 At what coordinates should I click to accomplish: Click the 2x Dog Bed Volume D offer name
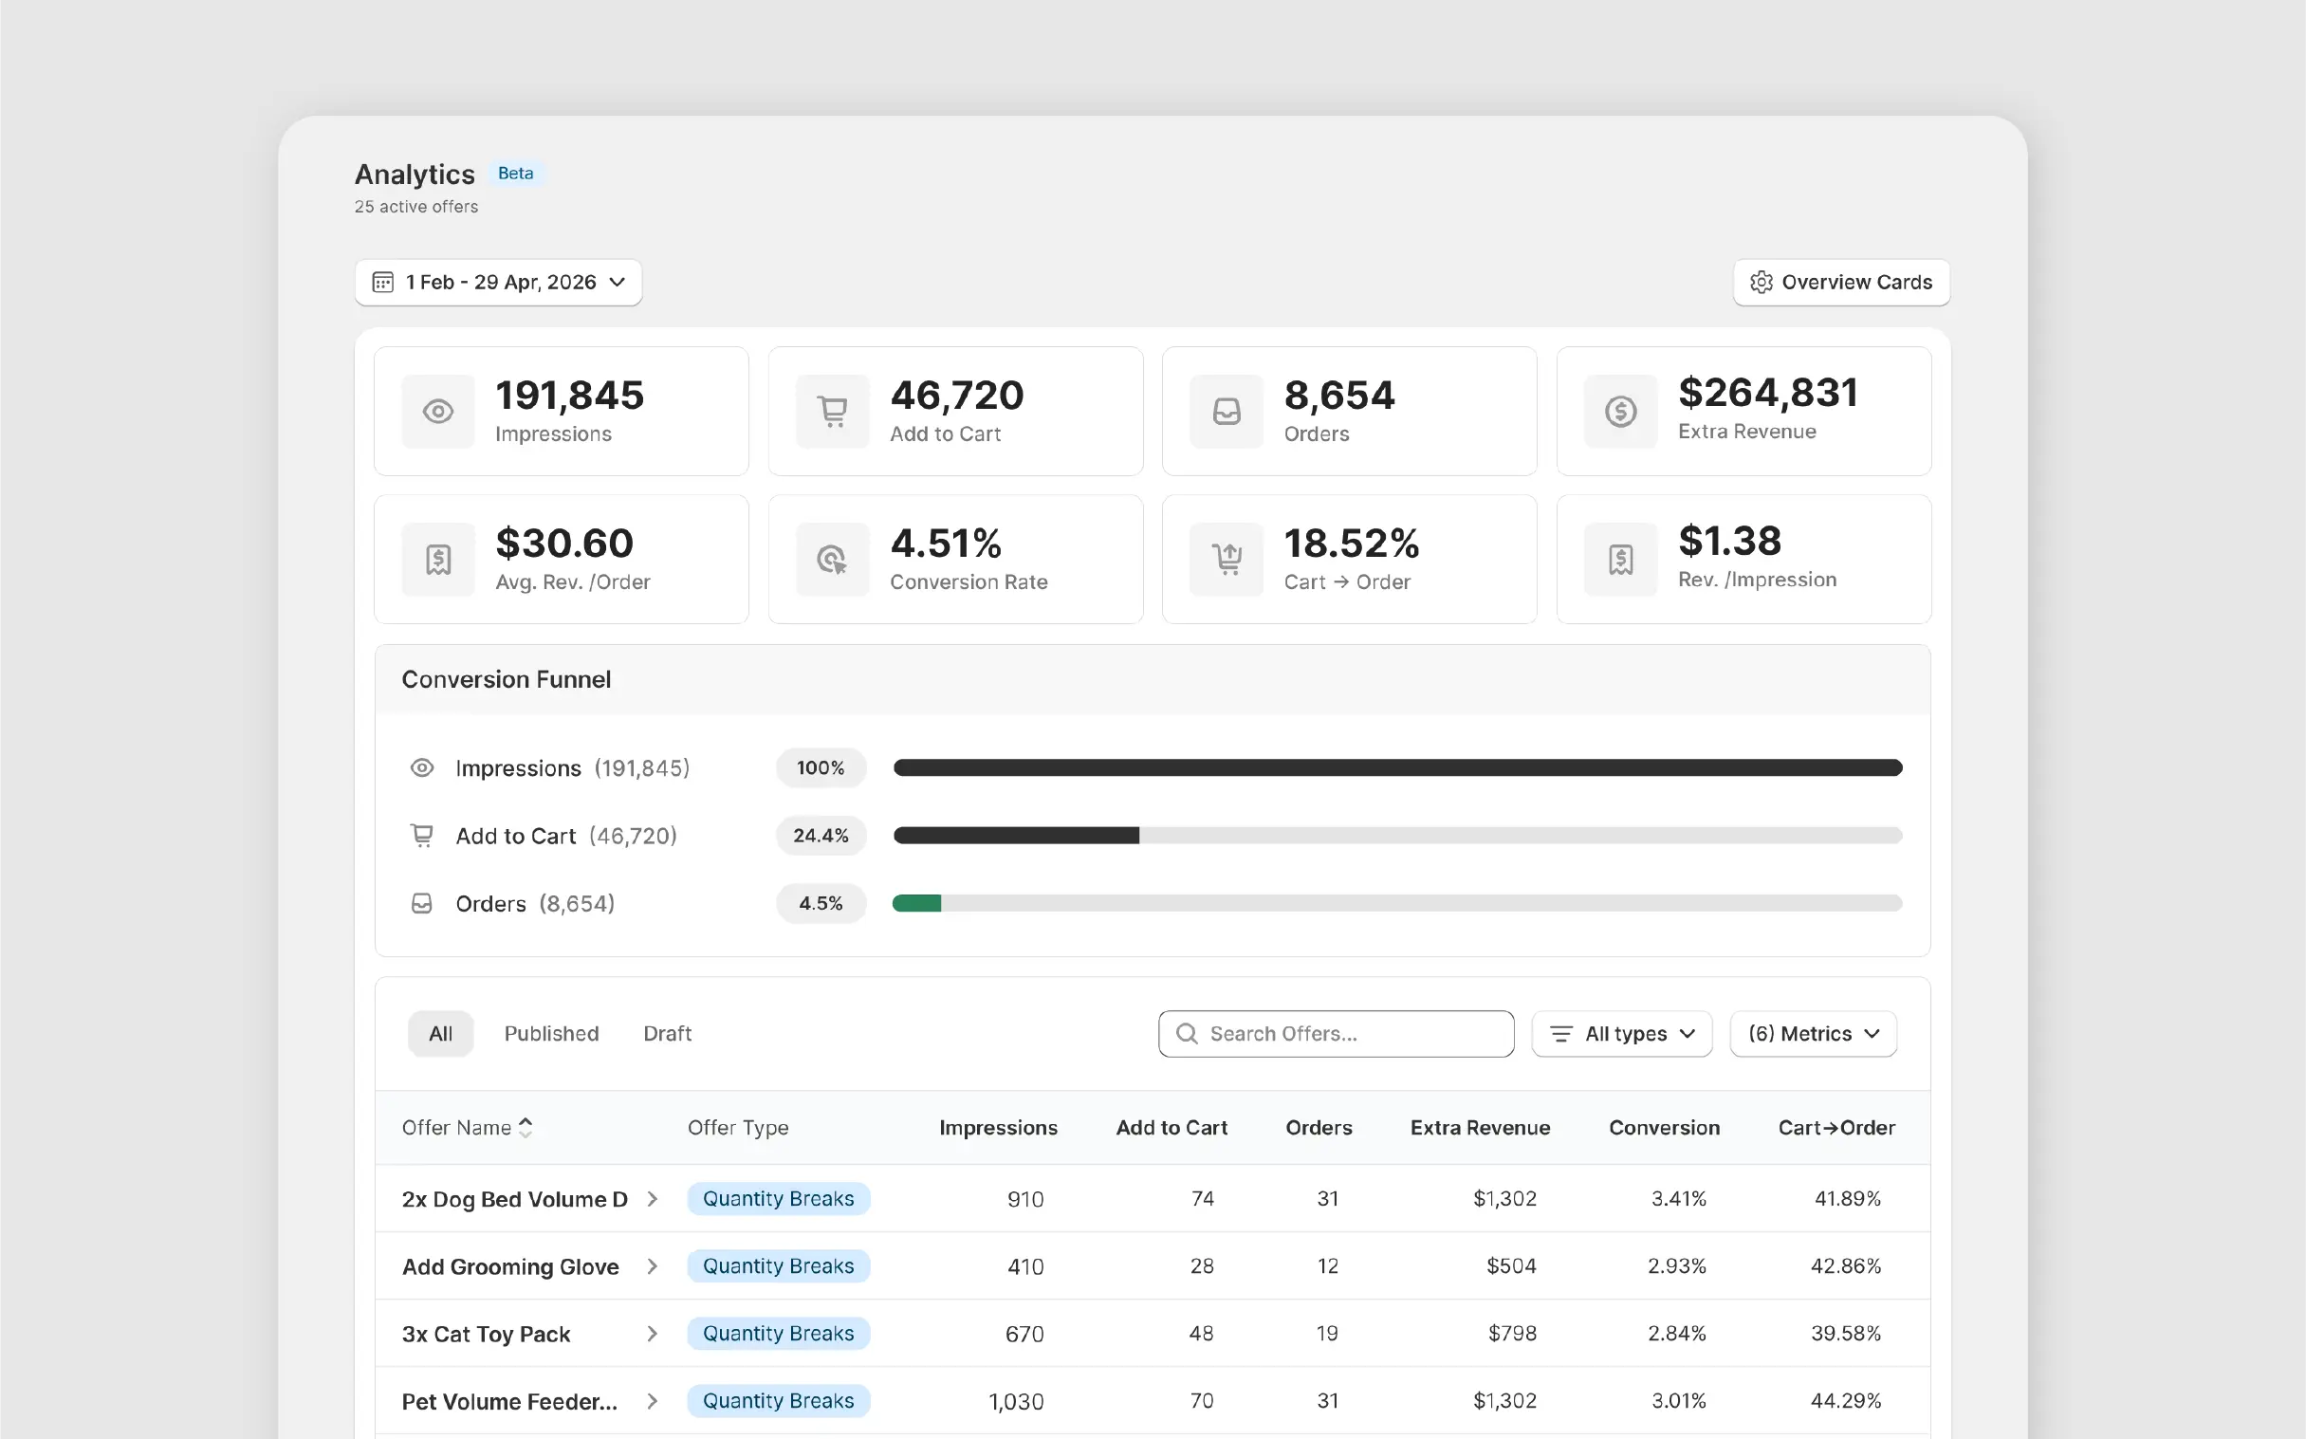point(515,1199)
